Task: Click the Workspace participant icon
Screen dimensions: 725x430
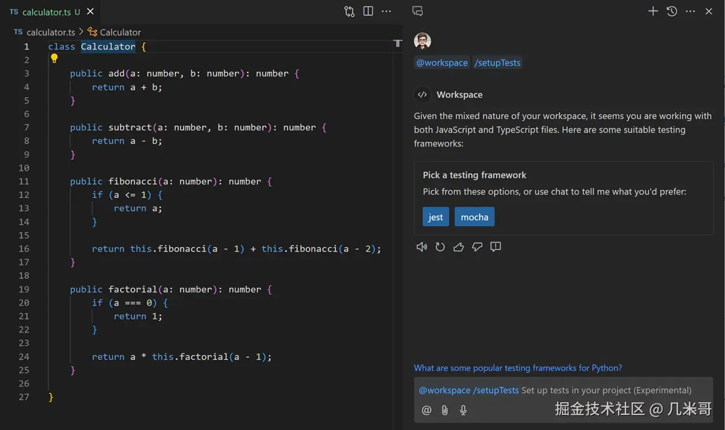Action: click(423, 95)
